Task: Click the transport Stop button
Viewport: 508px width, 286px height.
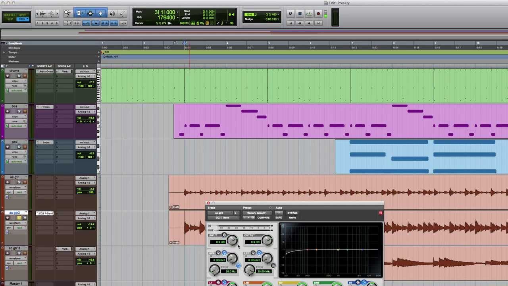Action: (300, 14)
